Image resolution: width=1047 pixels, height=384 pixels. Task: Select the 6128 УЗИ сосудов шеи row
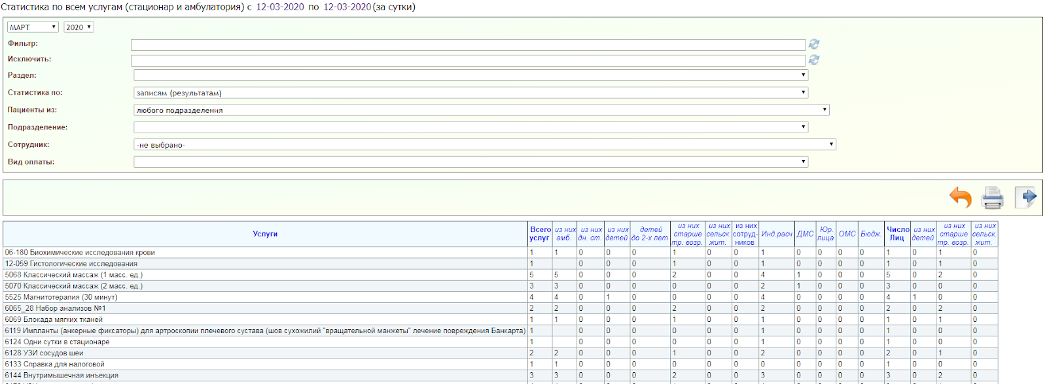point(44,353)
